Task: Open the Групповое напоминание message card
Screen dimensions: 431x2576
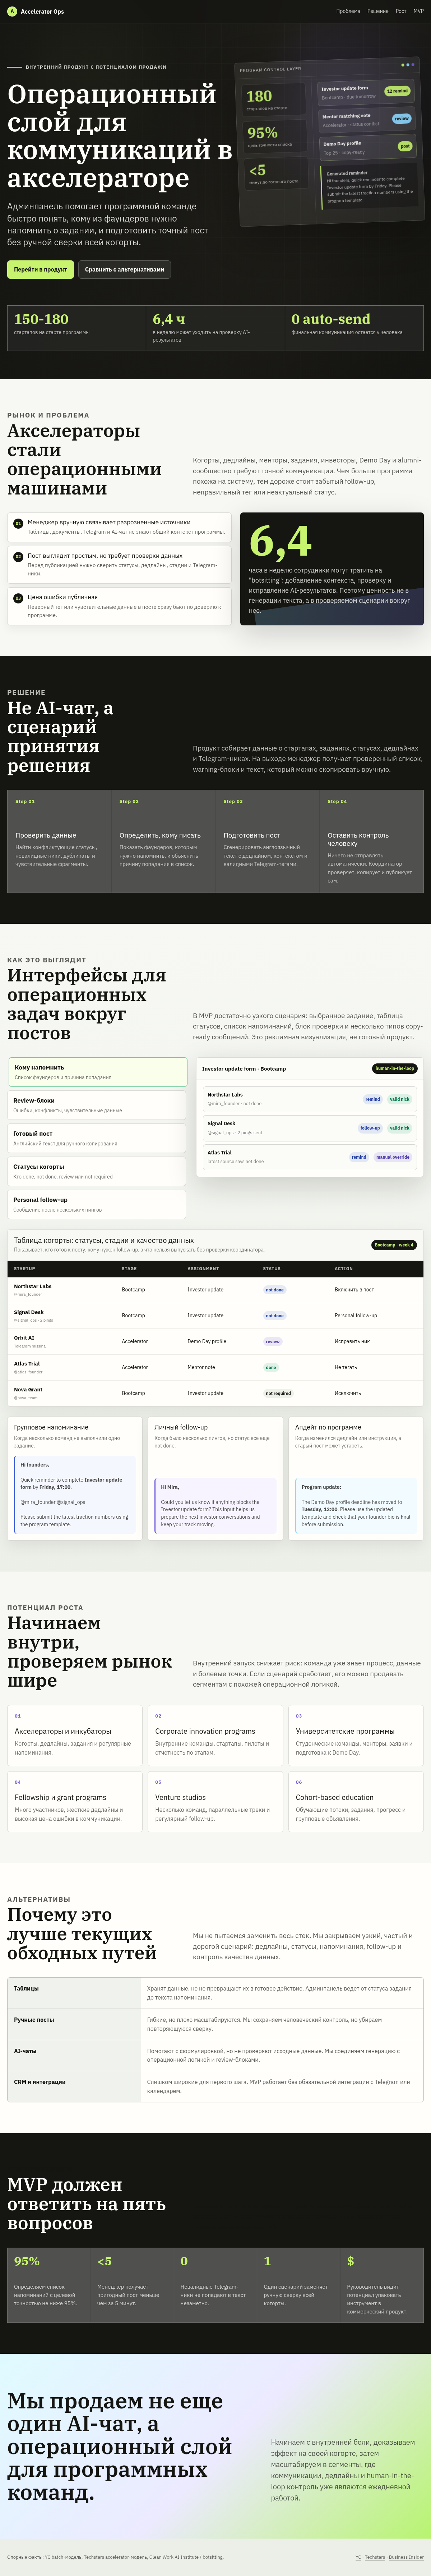Action: coord(75,1478)
